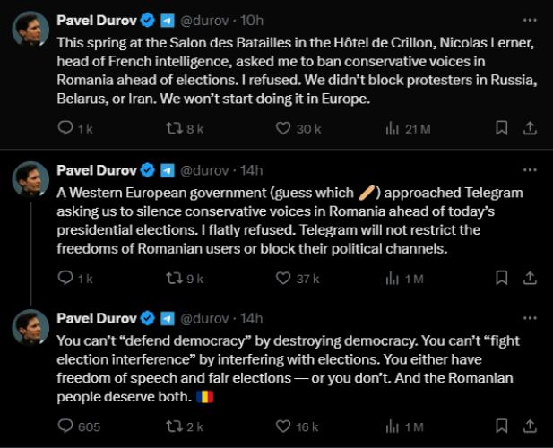Open @durov handle in the last tweet
Screen dimensions: 553x448
[204, 319]
